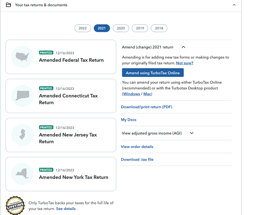Open the Amended New York Tax Return card

point(61,174)
